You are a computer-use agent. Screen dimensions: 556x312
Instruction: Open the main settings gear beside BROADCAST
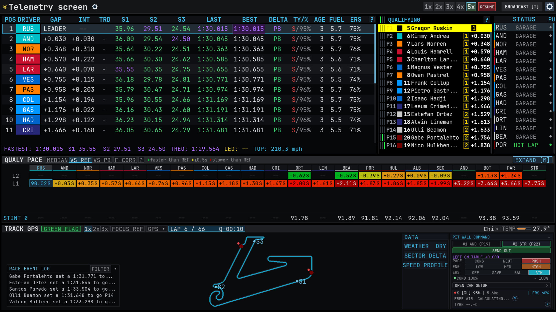(549, 7)
